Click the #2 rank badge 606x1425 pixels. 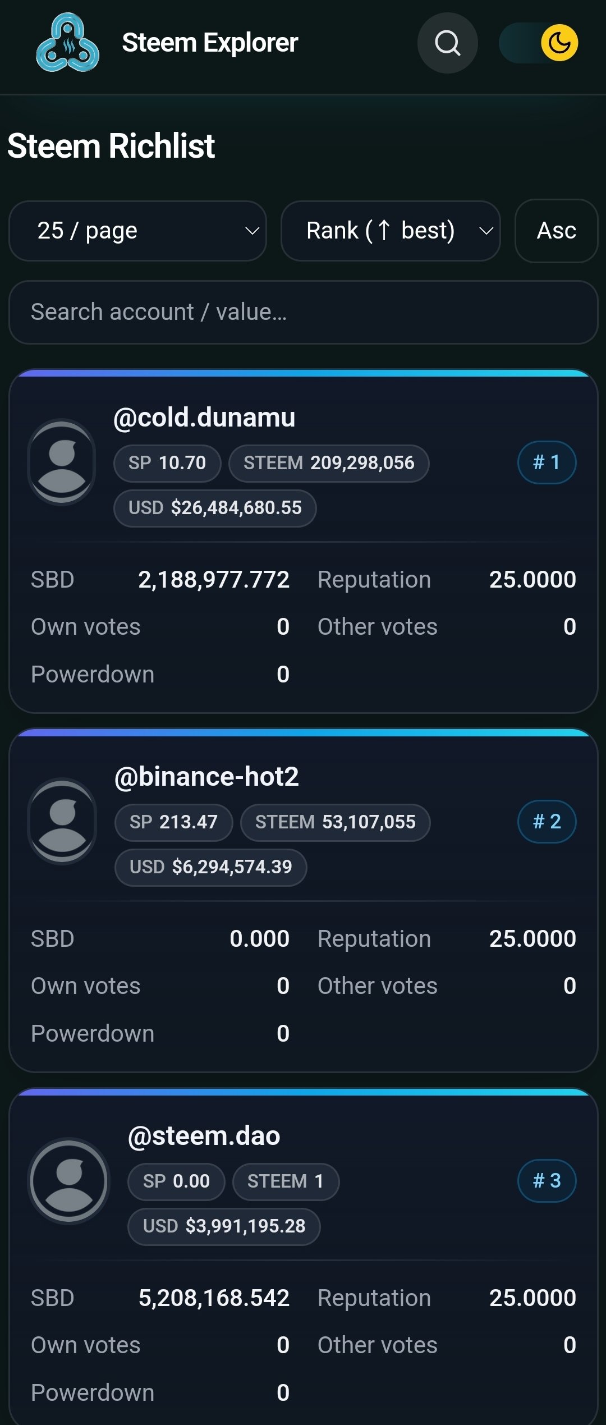point(547,822)
